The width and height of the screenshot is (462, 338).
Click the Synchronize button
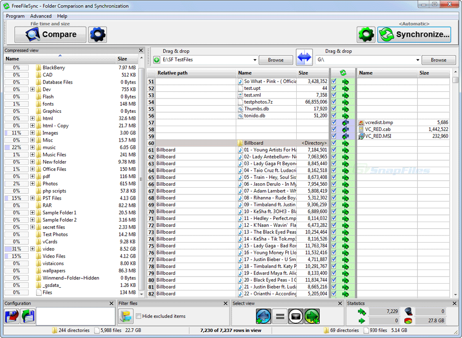414,34
